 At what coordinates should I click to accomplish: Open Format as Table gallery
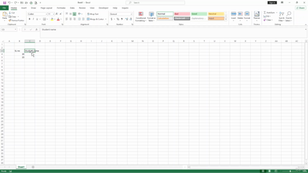151,16
